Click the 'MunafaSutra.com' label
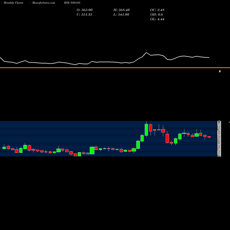Image resolution: width=230 pixels, height=230 pixels. coord(44,3)
